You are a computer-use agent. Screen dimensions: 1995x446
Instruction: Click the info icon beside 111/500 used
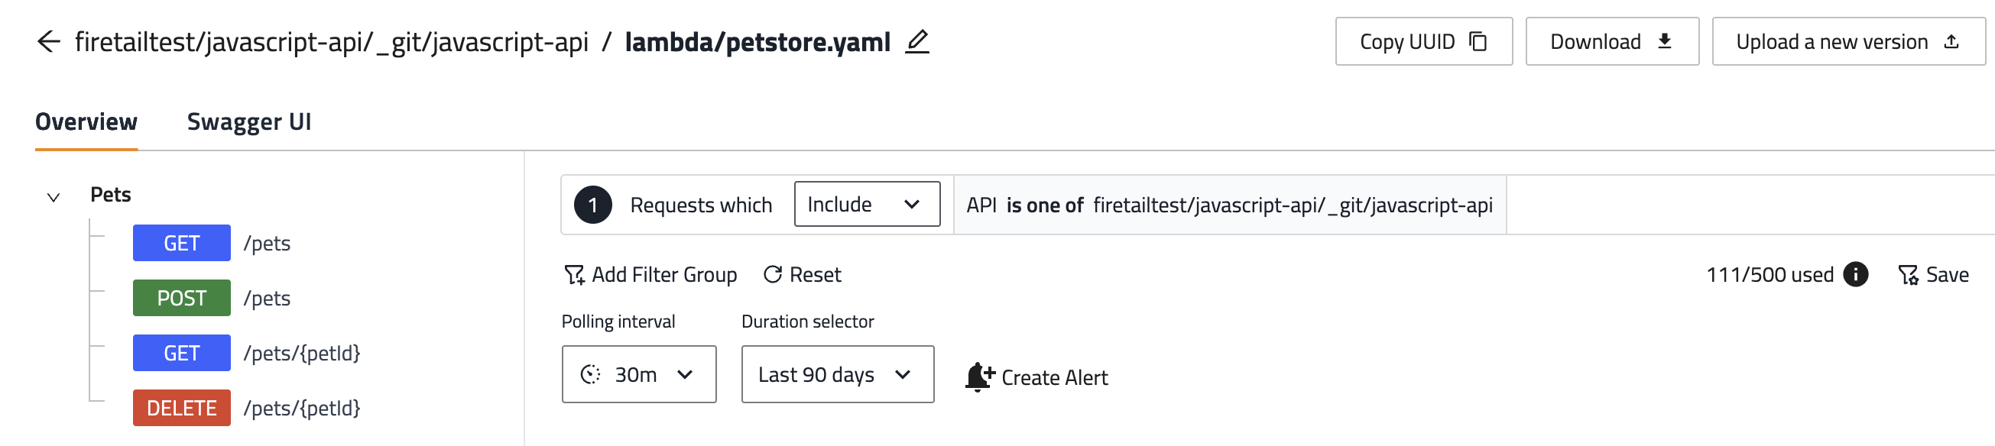1855,274
